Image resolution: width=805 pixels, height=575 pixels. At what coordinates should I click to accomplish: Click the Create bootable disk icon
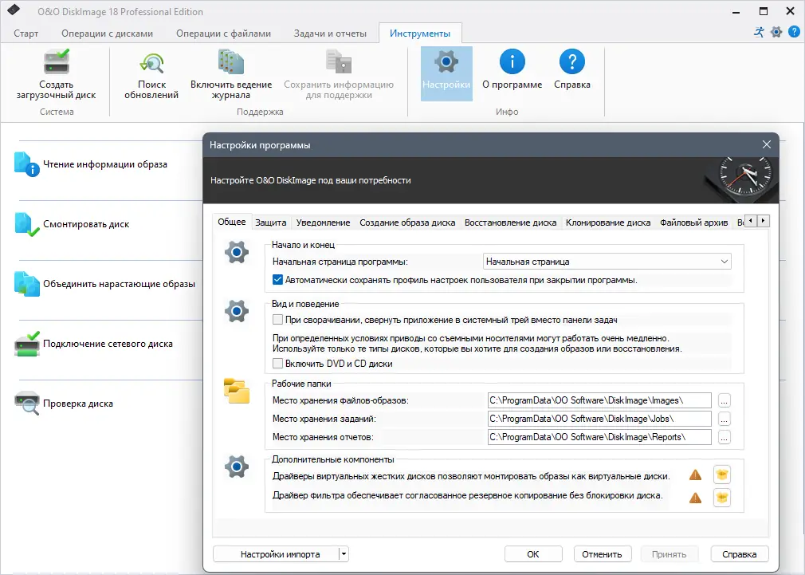point(56,63)
